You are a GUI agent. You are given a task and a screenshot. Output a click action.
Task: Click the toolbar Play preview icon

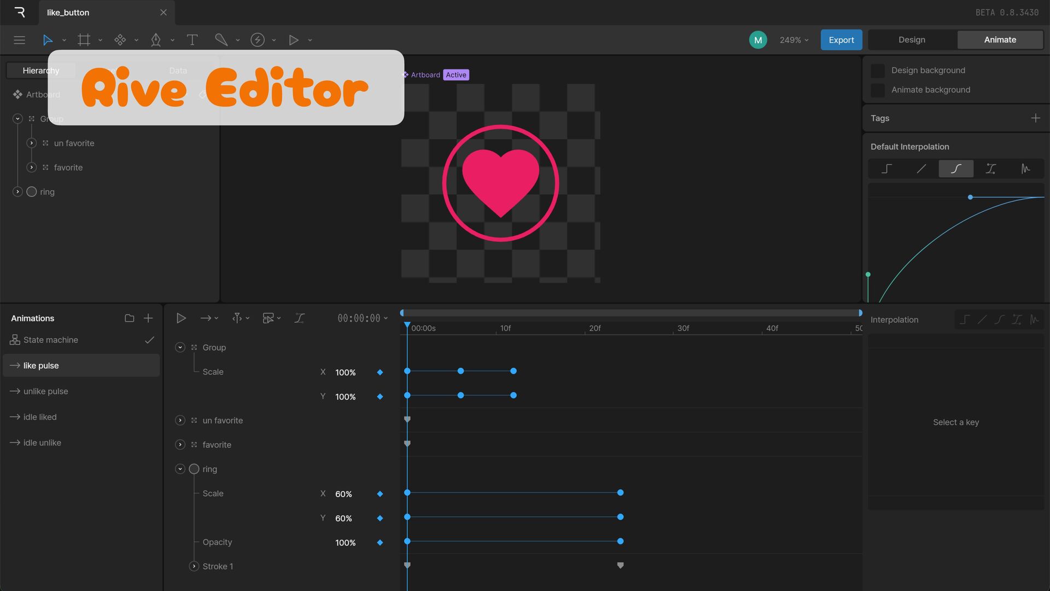click(294, 40)
